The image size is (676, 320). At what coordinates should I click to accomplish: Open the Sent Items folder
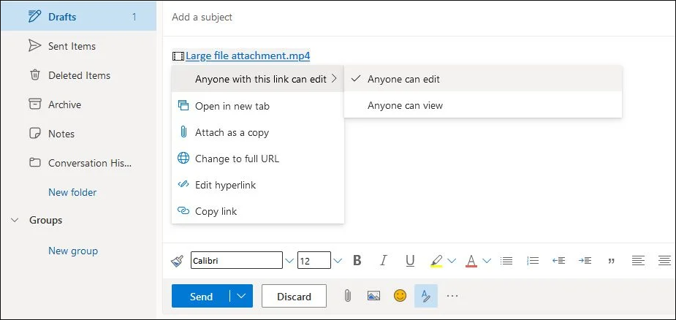tap(78, 46)
